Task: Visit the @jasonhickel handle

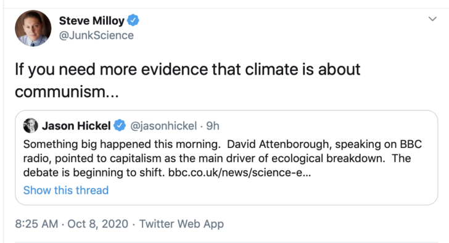Action: pyautogui.click(x=163, y=126)
